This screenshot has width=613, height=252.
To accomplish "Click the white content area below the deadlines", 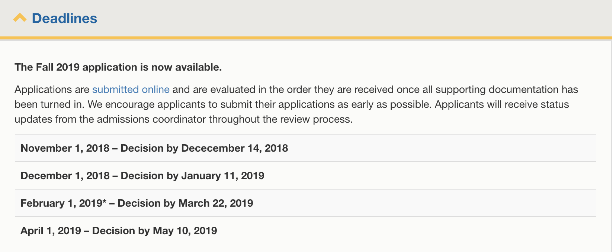I will 306,246.
